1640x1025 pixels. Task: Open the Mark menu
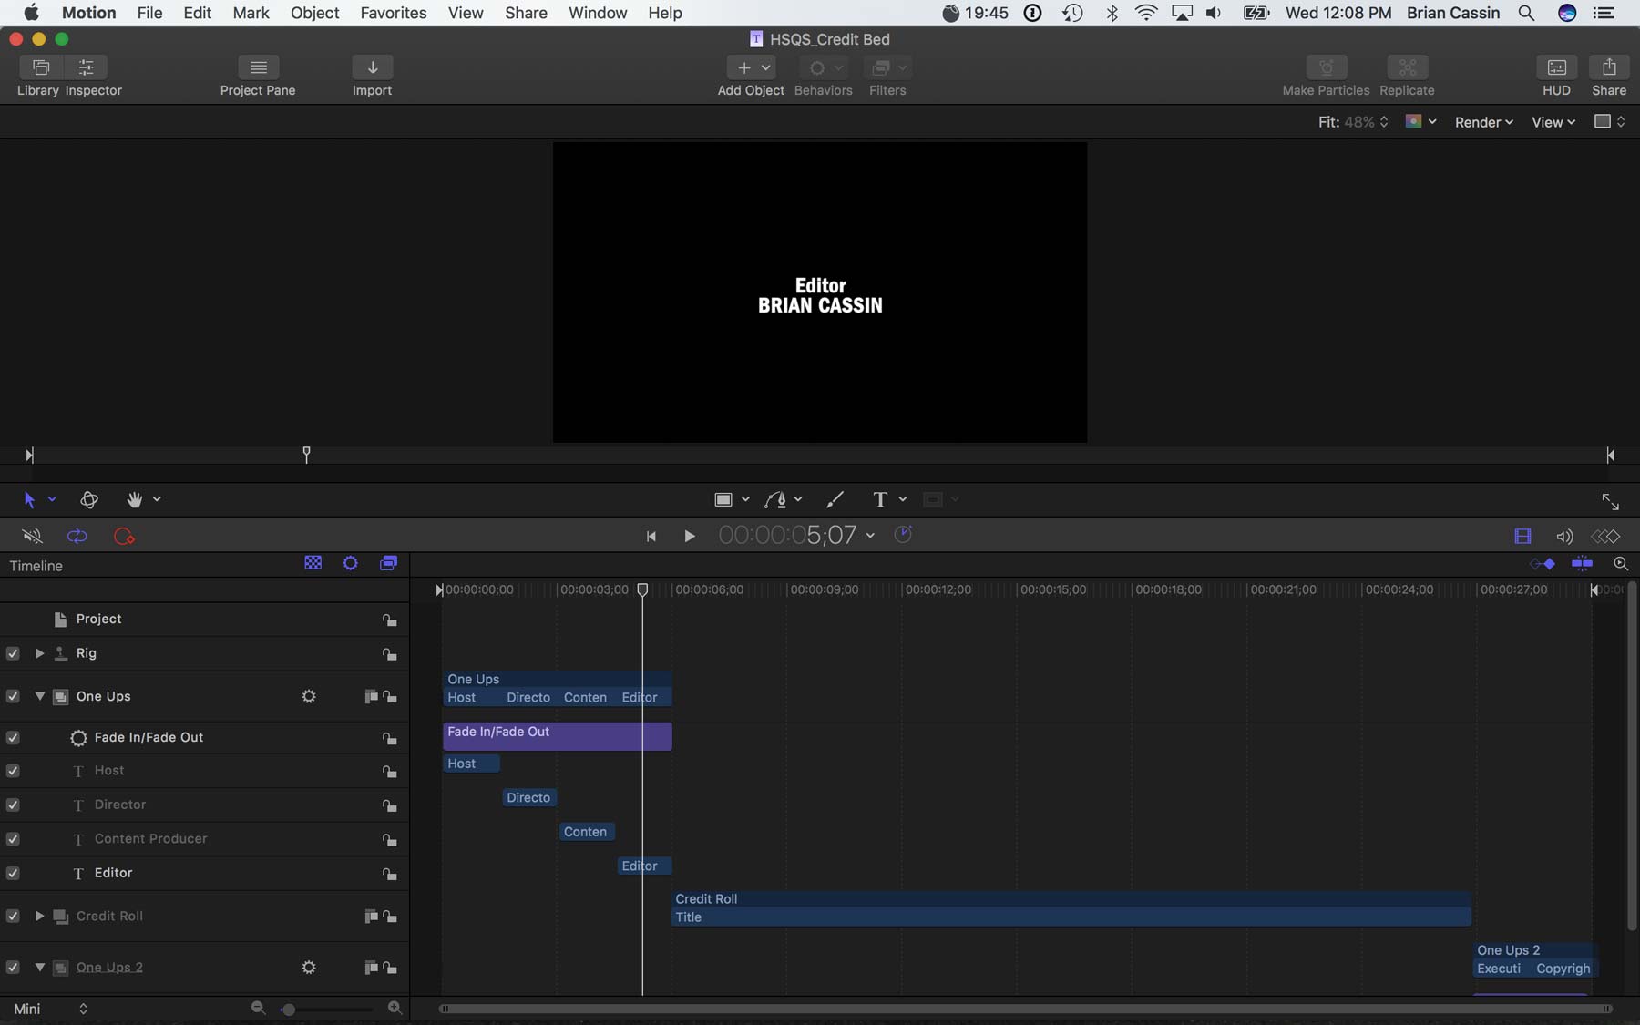point(251,13)
